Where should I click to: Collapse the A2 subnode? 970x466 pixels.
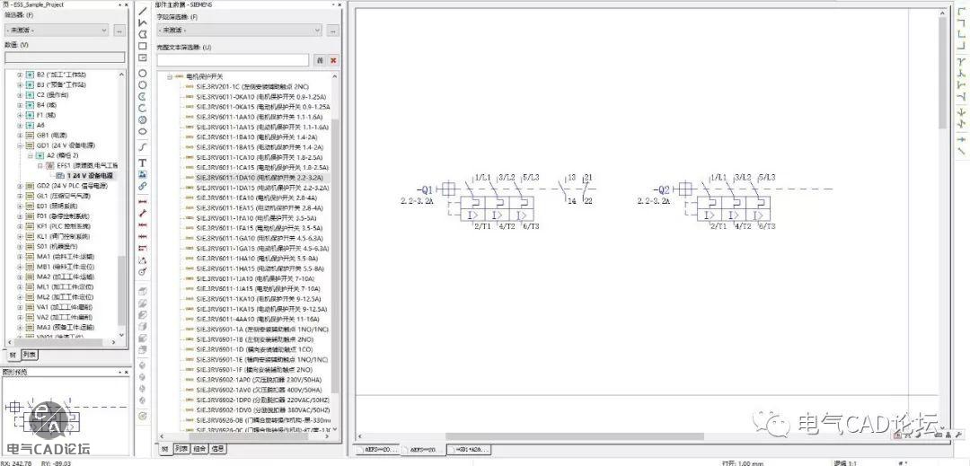[30, 155]
